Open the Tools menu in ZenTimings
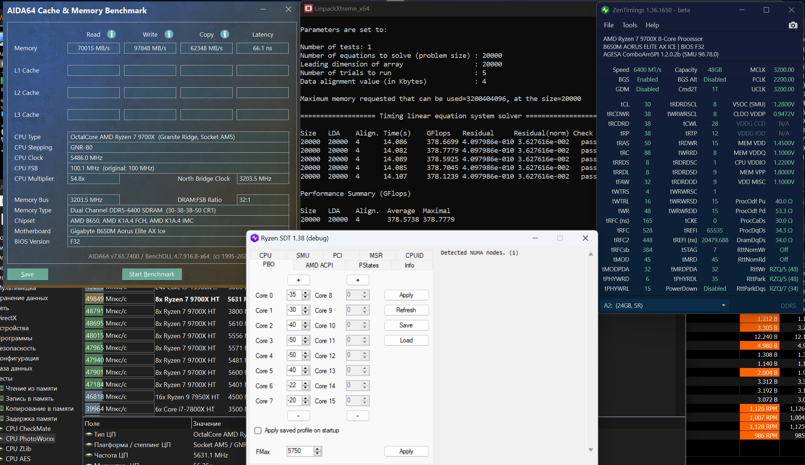The width and height of the screenshot is (805, 465). (x=629, y=25)
